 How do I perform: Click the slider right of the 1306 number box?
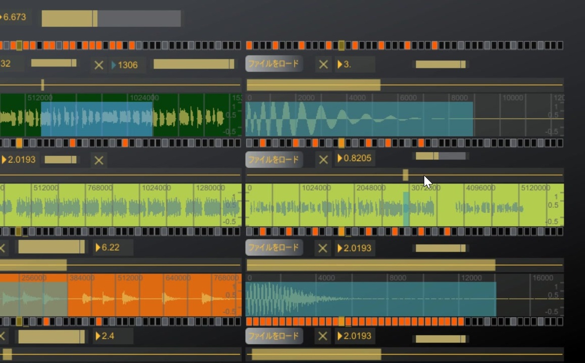(194, 64)
